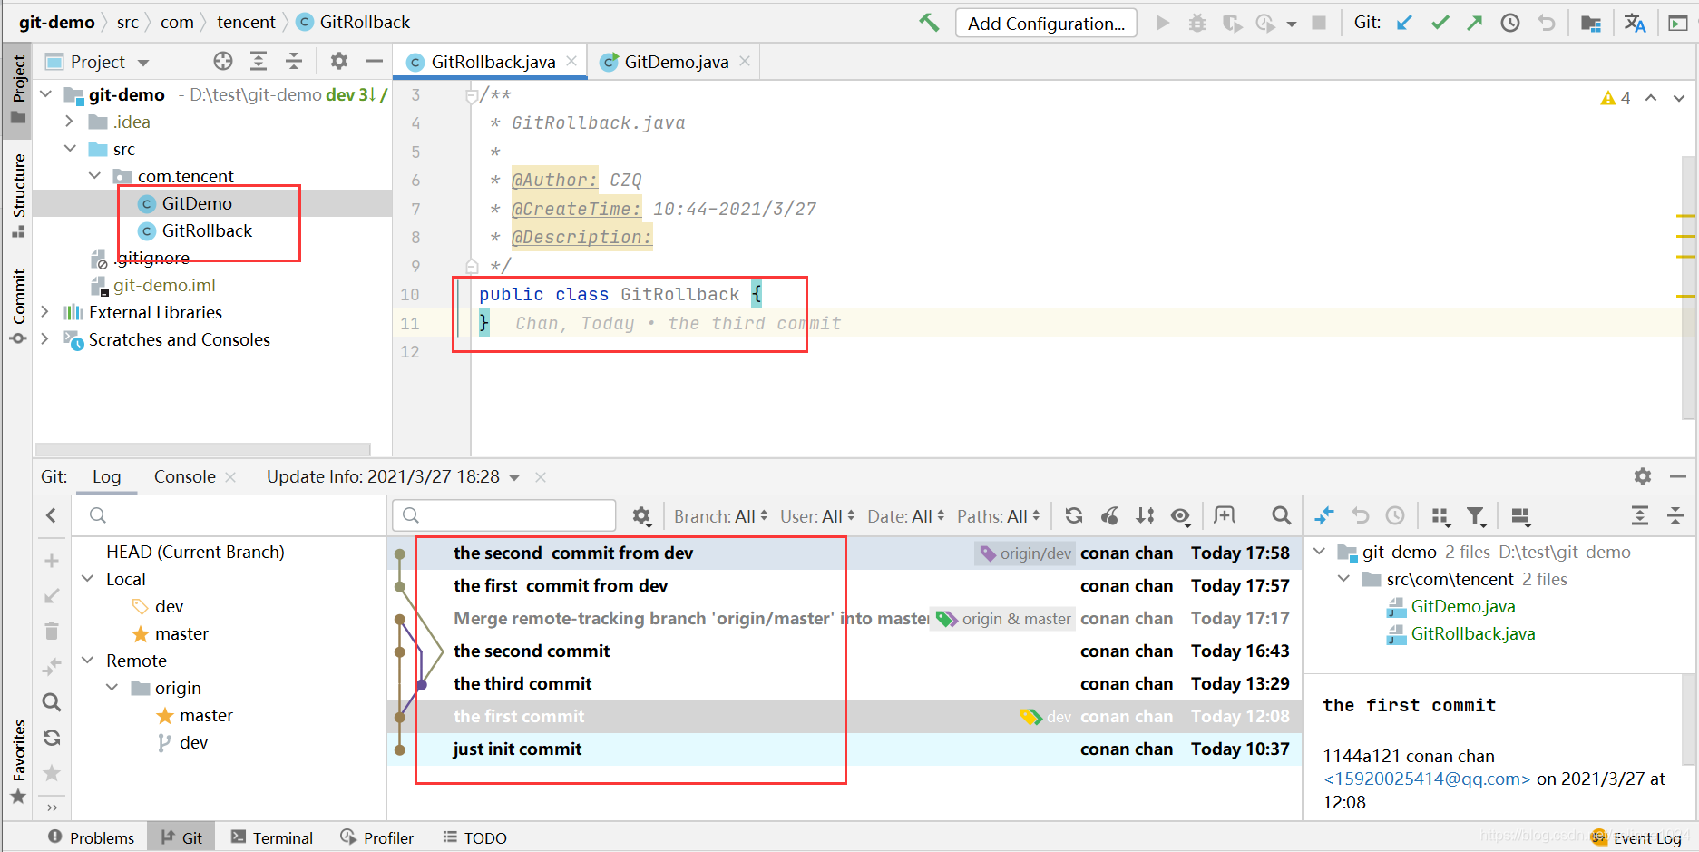Open User: All filter dropdown
The height and width of the screenshot is (852, 1699).
click(x=817, y=516)
